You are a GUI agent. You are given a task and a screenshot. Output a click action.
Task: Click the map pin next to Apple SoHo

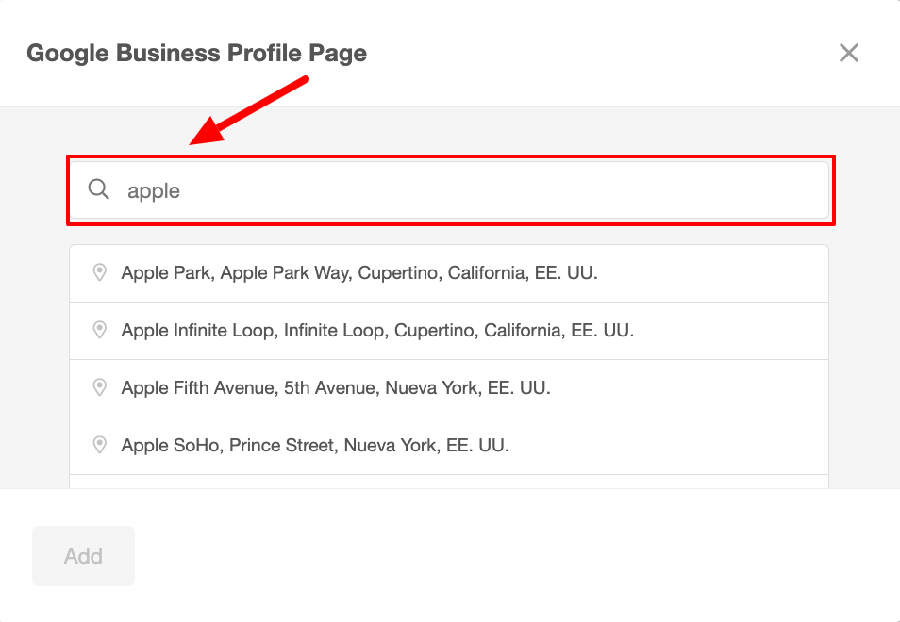(99, 445)
